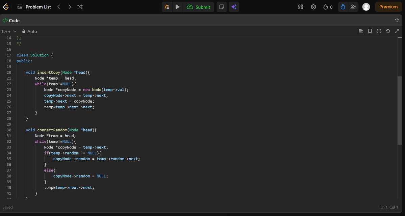Open the sticky notes panel

coord(222,7)
